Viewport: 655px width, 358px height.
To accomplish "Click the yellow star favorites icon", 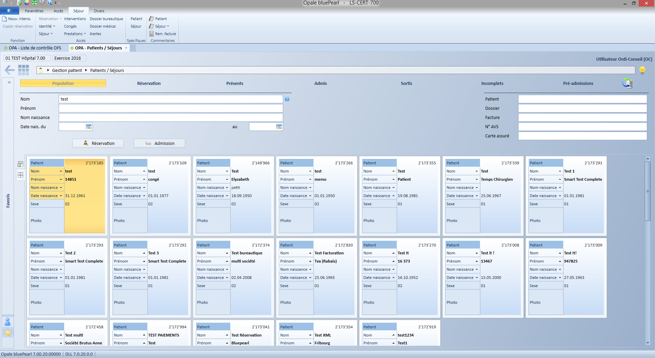I will pos(8,333).
